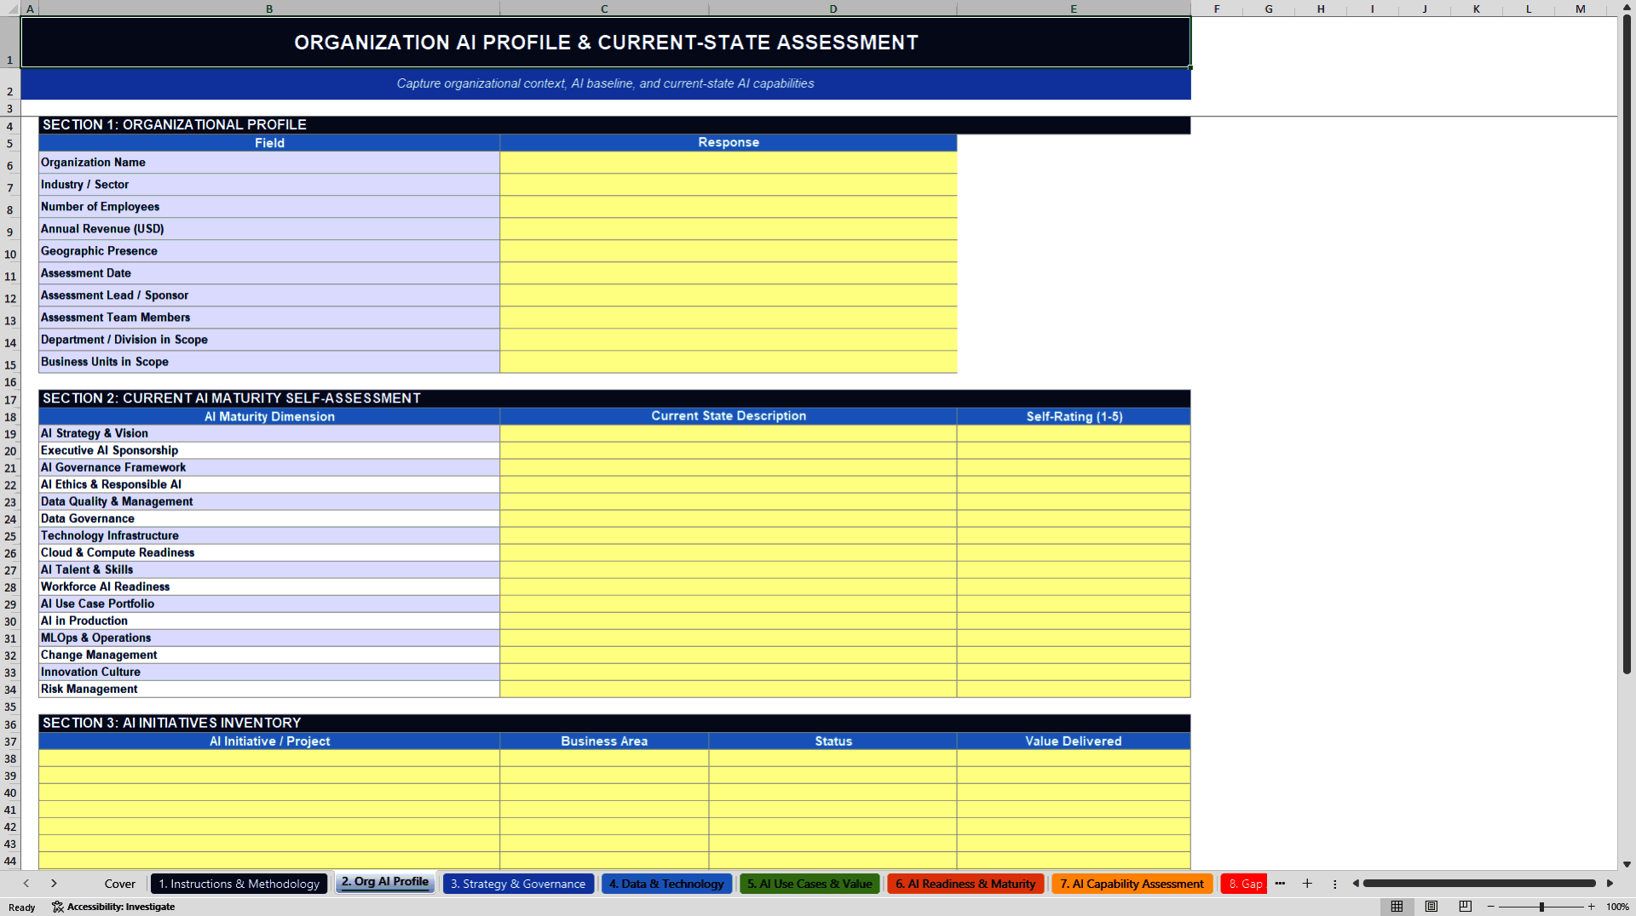Viewport: 1636px width, 916px height.
Task: Click the Assessment Lead / Sponsor label
Action: (x=269, y=295)
